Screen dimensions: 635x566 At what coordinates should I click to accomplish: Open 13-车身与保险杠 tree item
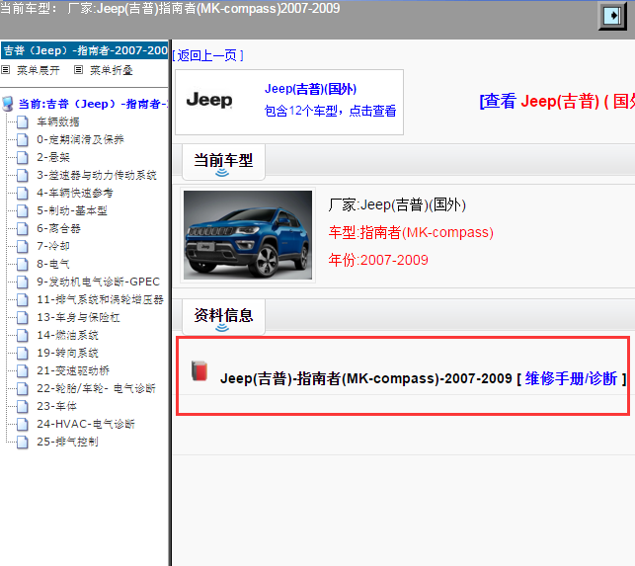(78, 317)
